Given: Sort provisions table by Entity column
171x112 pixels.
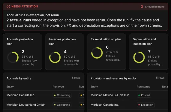Looking at the screenshot, I should (94, 87).
